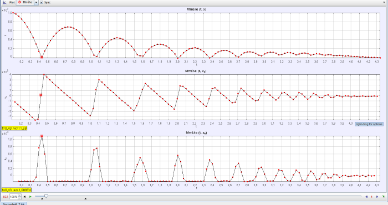This screenshot has width=388, height=205.
Task: Click the Μπάλα (t, vx) plot title
Action: (x=196, y=71)
